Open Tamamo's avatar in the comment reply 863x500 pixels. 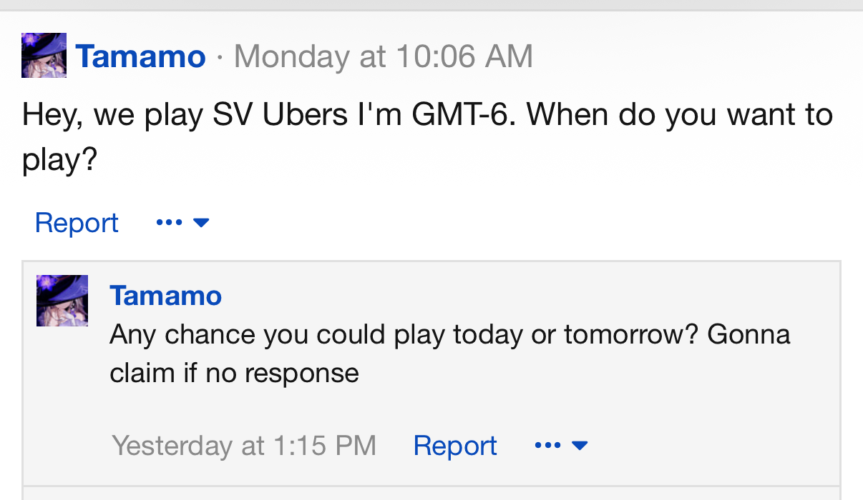click(62, 301)
